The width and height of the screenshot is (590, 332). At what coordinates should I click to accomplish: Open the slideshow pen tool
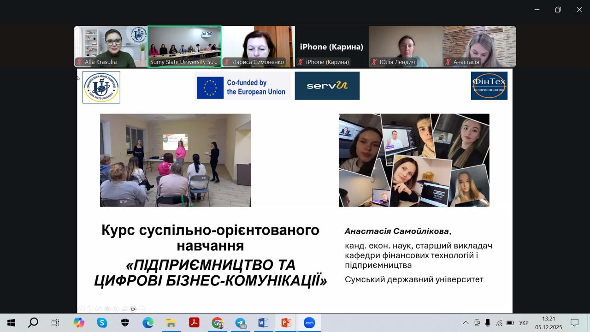click(98, 309)
